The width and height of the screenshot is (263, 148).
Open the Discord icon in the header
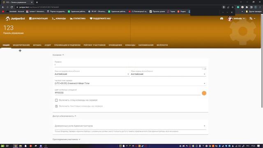pyautogui.click(x=221, y=18)
